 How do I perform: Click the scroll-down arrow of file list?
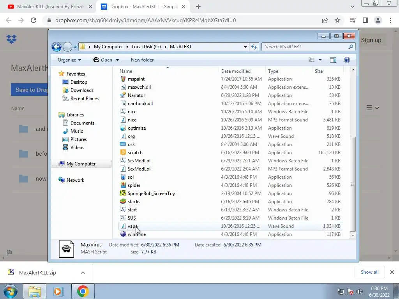pyautogui.click(x=353, y=235)
